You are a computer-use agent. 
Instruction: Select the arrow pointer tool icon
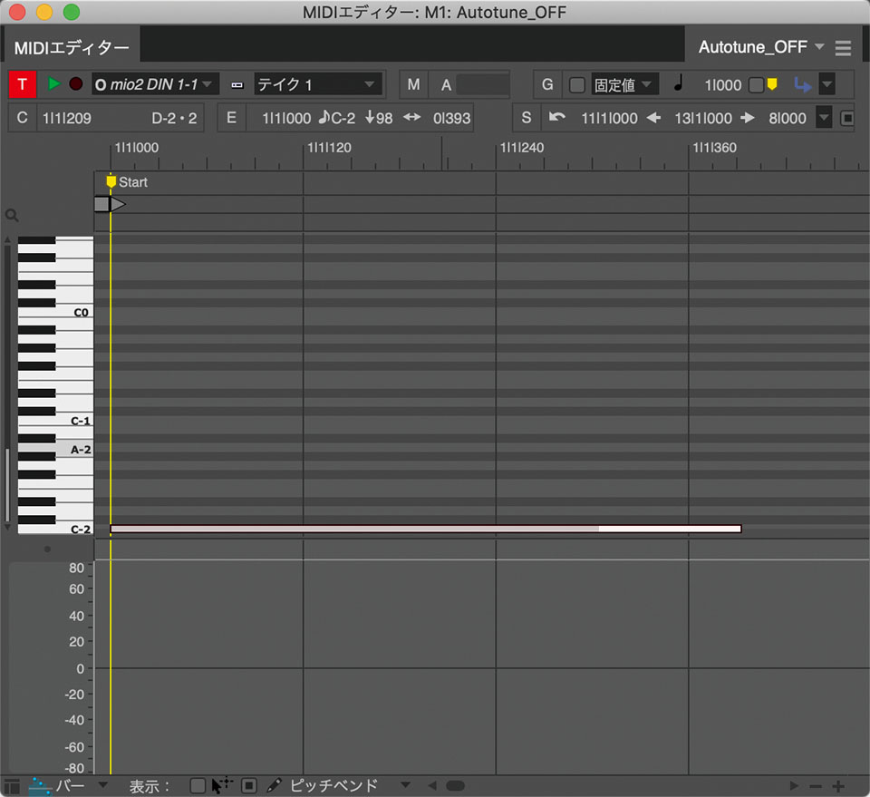pyautogui.click(x=222, y=785)
